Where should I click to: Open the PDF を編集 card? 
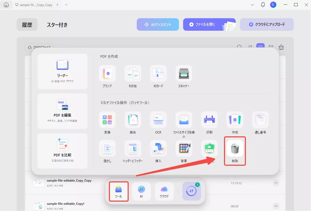pos(63,111)
